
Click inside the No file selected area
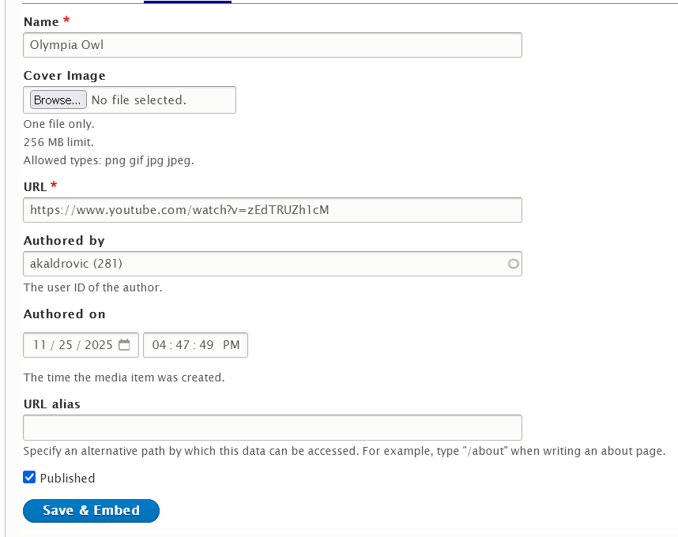tap(142, 100)
